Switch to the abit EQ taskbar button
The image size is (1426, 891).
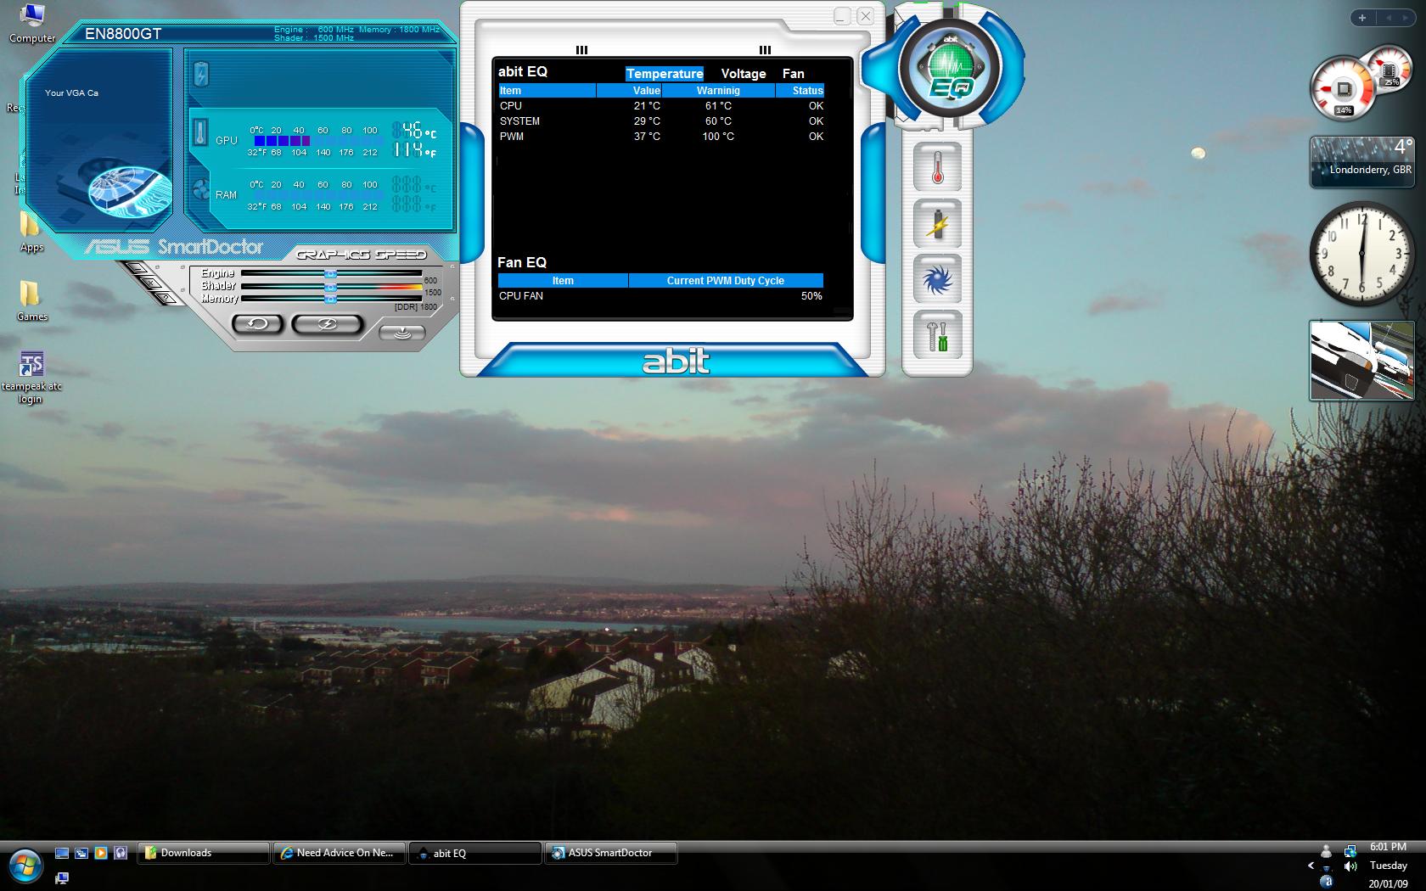[x=475, y=853]
